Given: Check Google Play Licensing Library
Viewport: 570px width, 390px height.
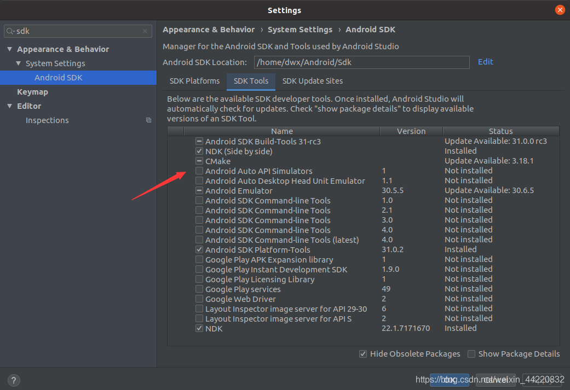Looking at the screenshot, I should click(199, 279).
